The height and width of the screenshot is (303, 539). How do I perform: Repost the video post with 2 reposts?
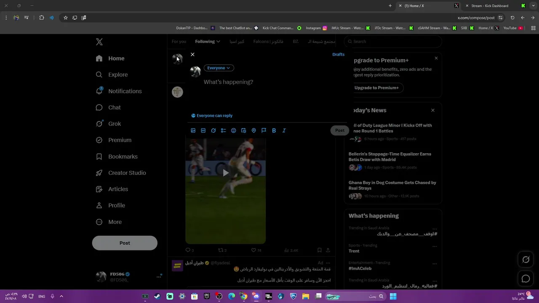coord(222,250)
